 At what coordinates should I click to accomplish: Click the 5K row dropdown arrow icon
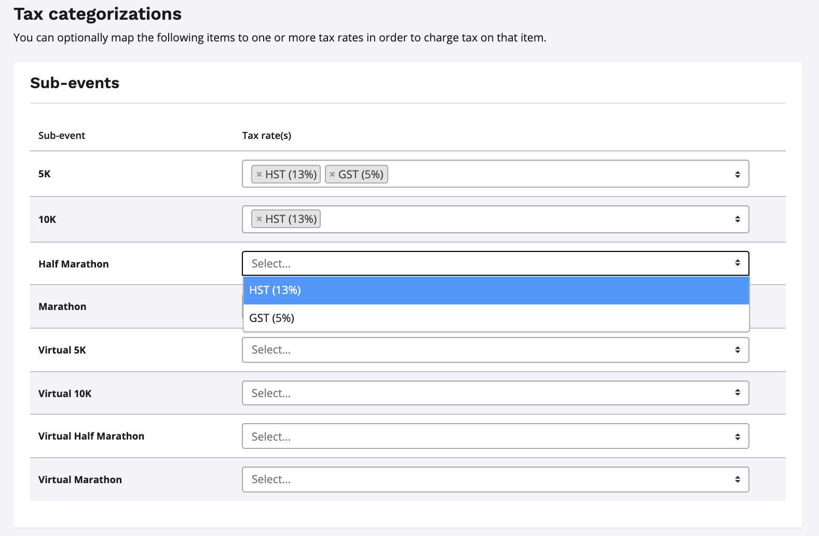[x=737, y=175]
